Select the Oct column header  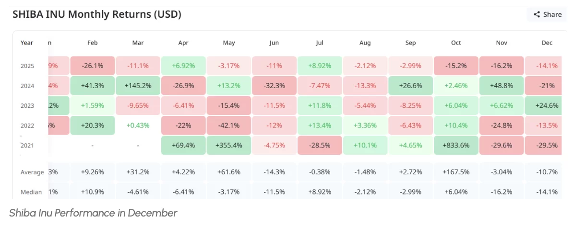(x=456, y=43)
